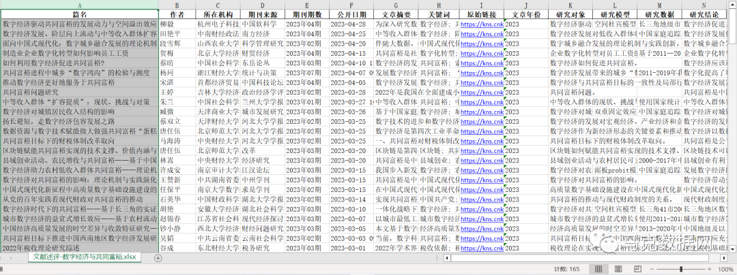The height and width of the screenshot is (275, 737).
Task: Select column I header
Action: [x=482, y=4]
